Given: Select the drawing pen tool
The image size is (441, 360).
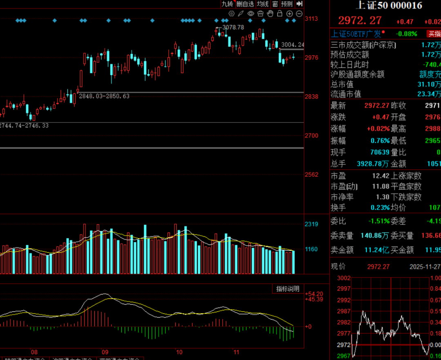Looking at the screenshot, I should [x=241, y=13].
